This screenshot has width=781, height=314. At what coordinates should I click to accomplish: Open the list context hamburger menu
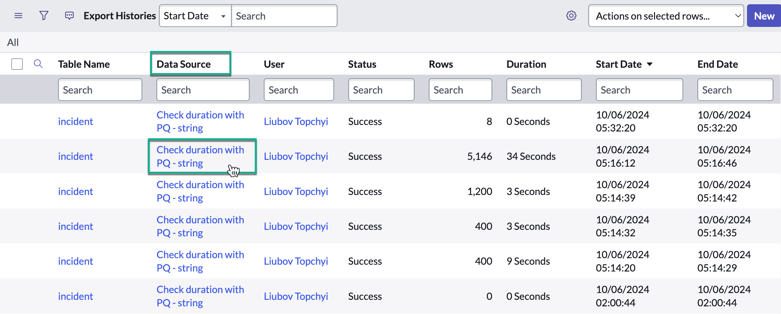tap(18, 16)
